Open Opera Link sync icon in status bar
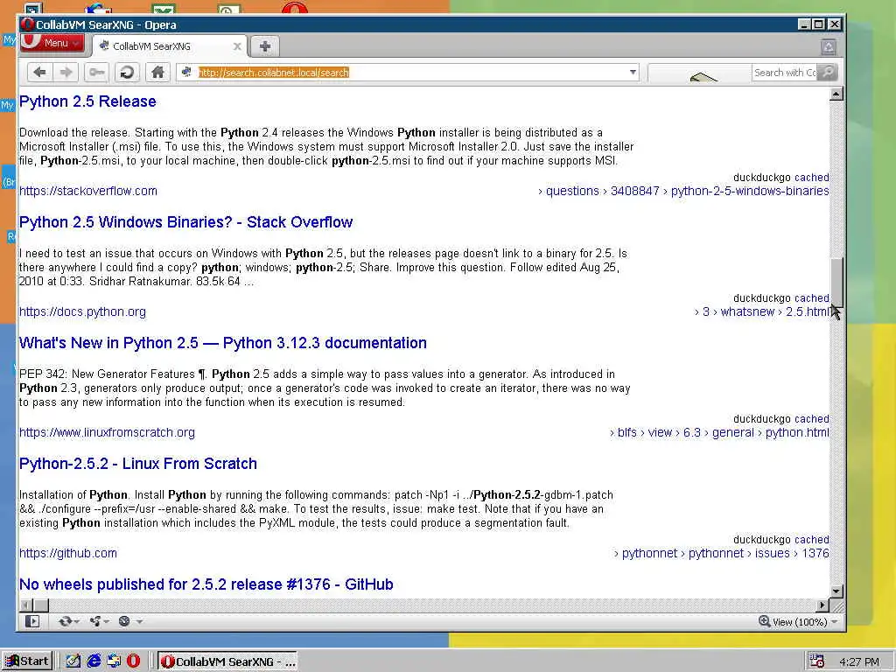 click(x=65, y=621)
